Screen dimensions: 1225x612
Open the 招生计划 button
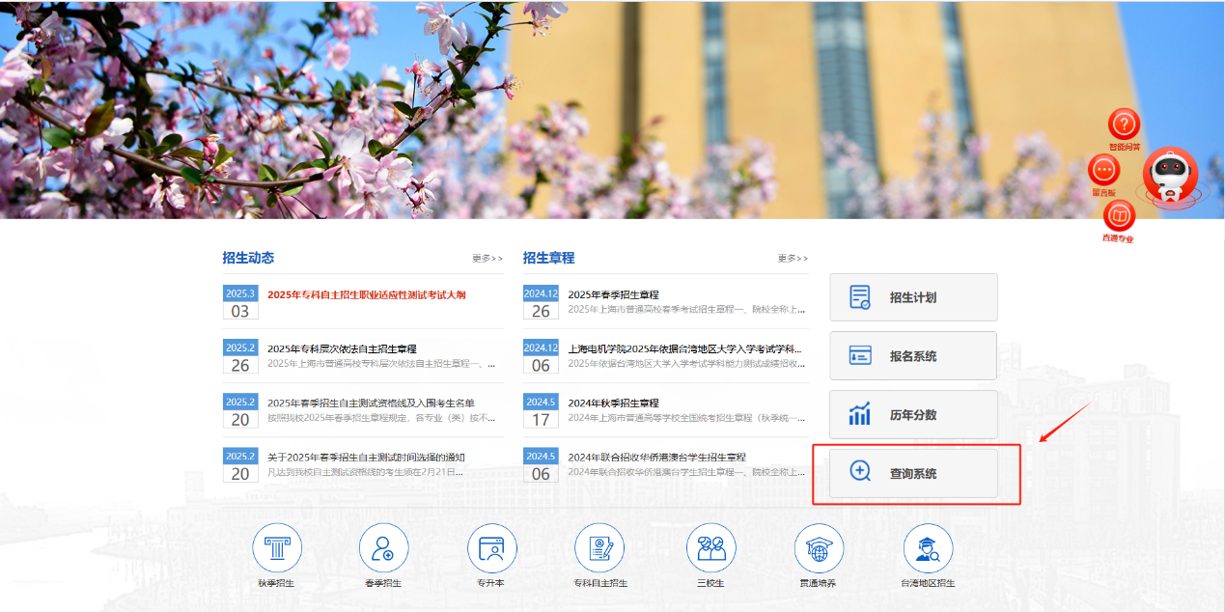(x=913, y=297)
